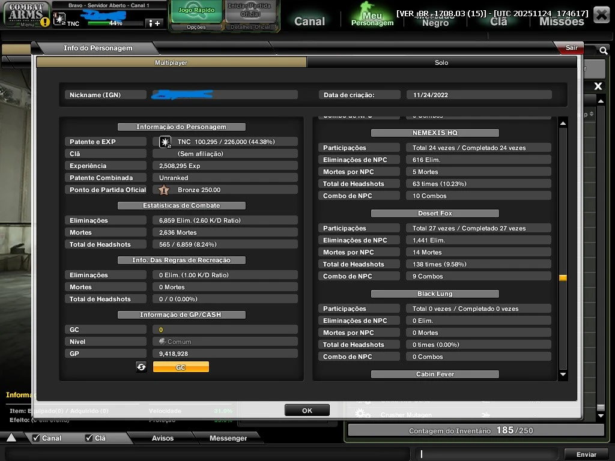Click the orange GC button
This screenshot has width=615, height=461.
[x=181, y=367]
